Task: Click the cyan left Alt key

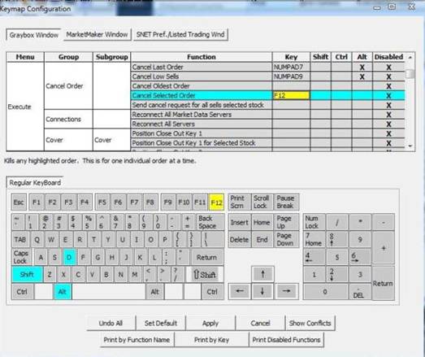Action: point(63,292)
